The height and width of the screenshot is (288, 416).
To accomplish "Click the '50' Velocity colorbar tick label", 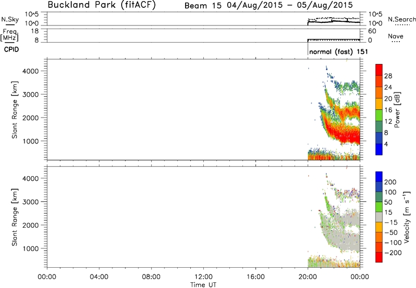I will click(388, 202).
